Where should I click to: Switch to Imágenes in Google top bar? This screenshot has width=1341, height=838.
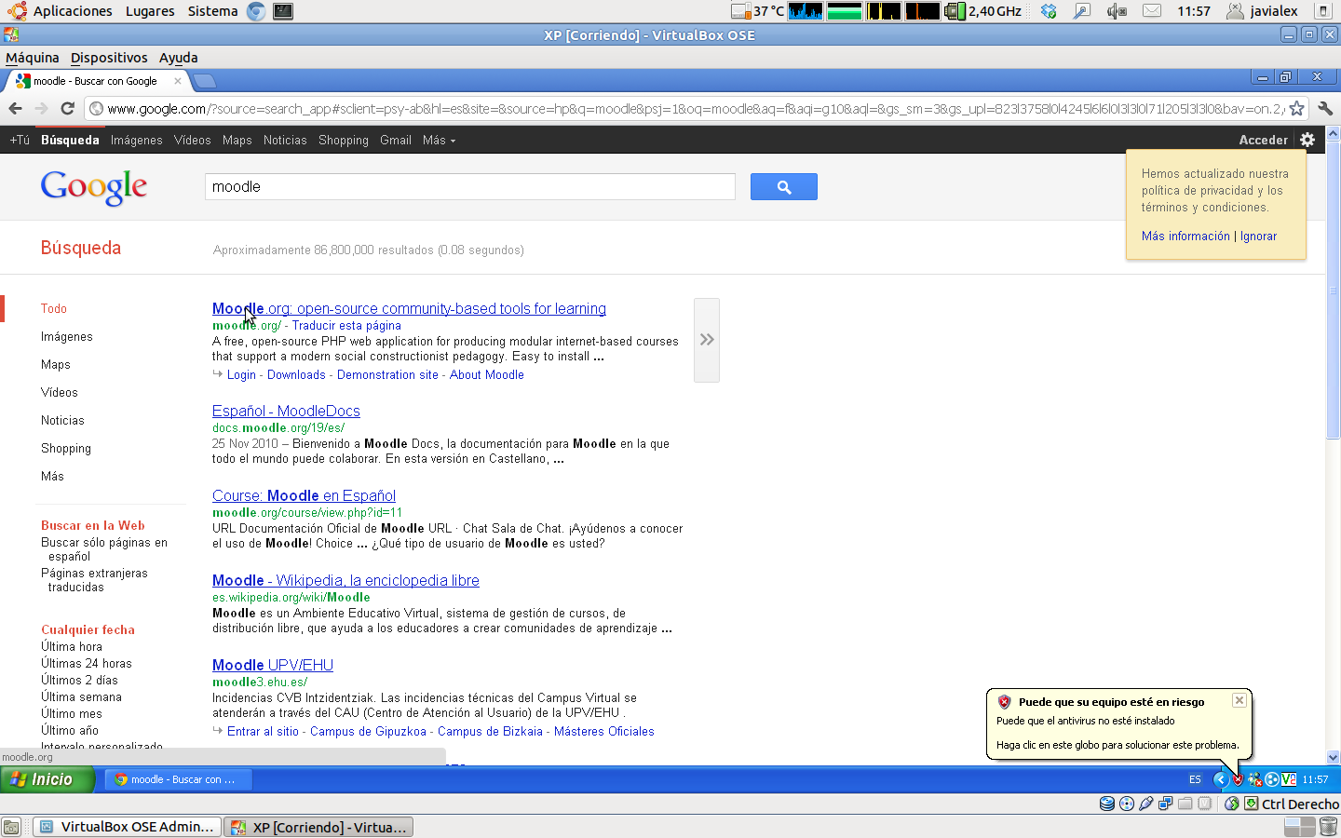[x=136, y=141]
